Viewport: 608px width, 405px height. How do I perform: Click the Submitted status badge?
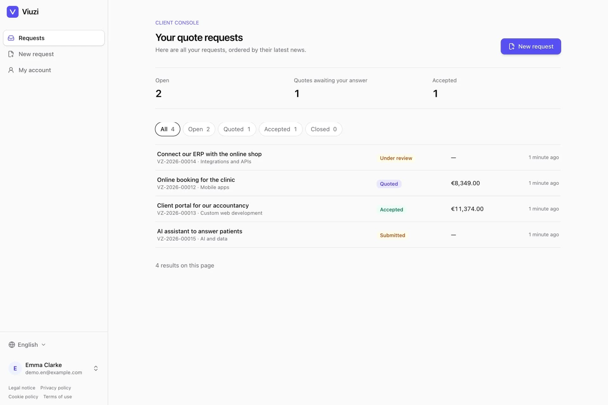(x=392, y=235)
